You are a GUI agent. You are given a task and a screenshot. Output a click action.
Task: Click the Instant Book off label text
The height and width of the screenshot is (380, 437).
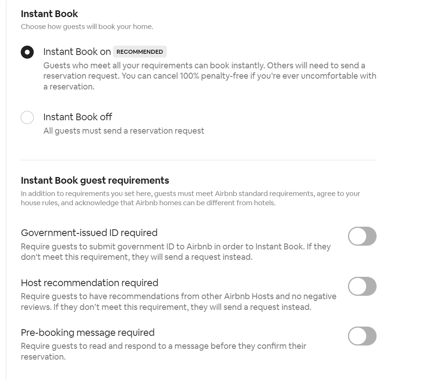[79, 117]
